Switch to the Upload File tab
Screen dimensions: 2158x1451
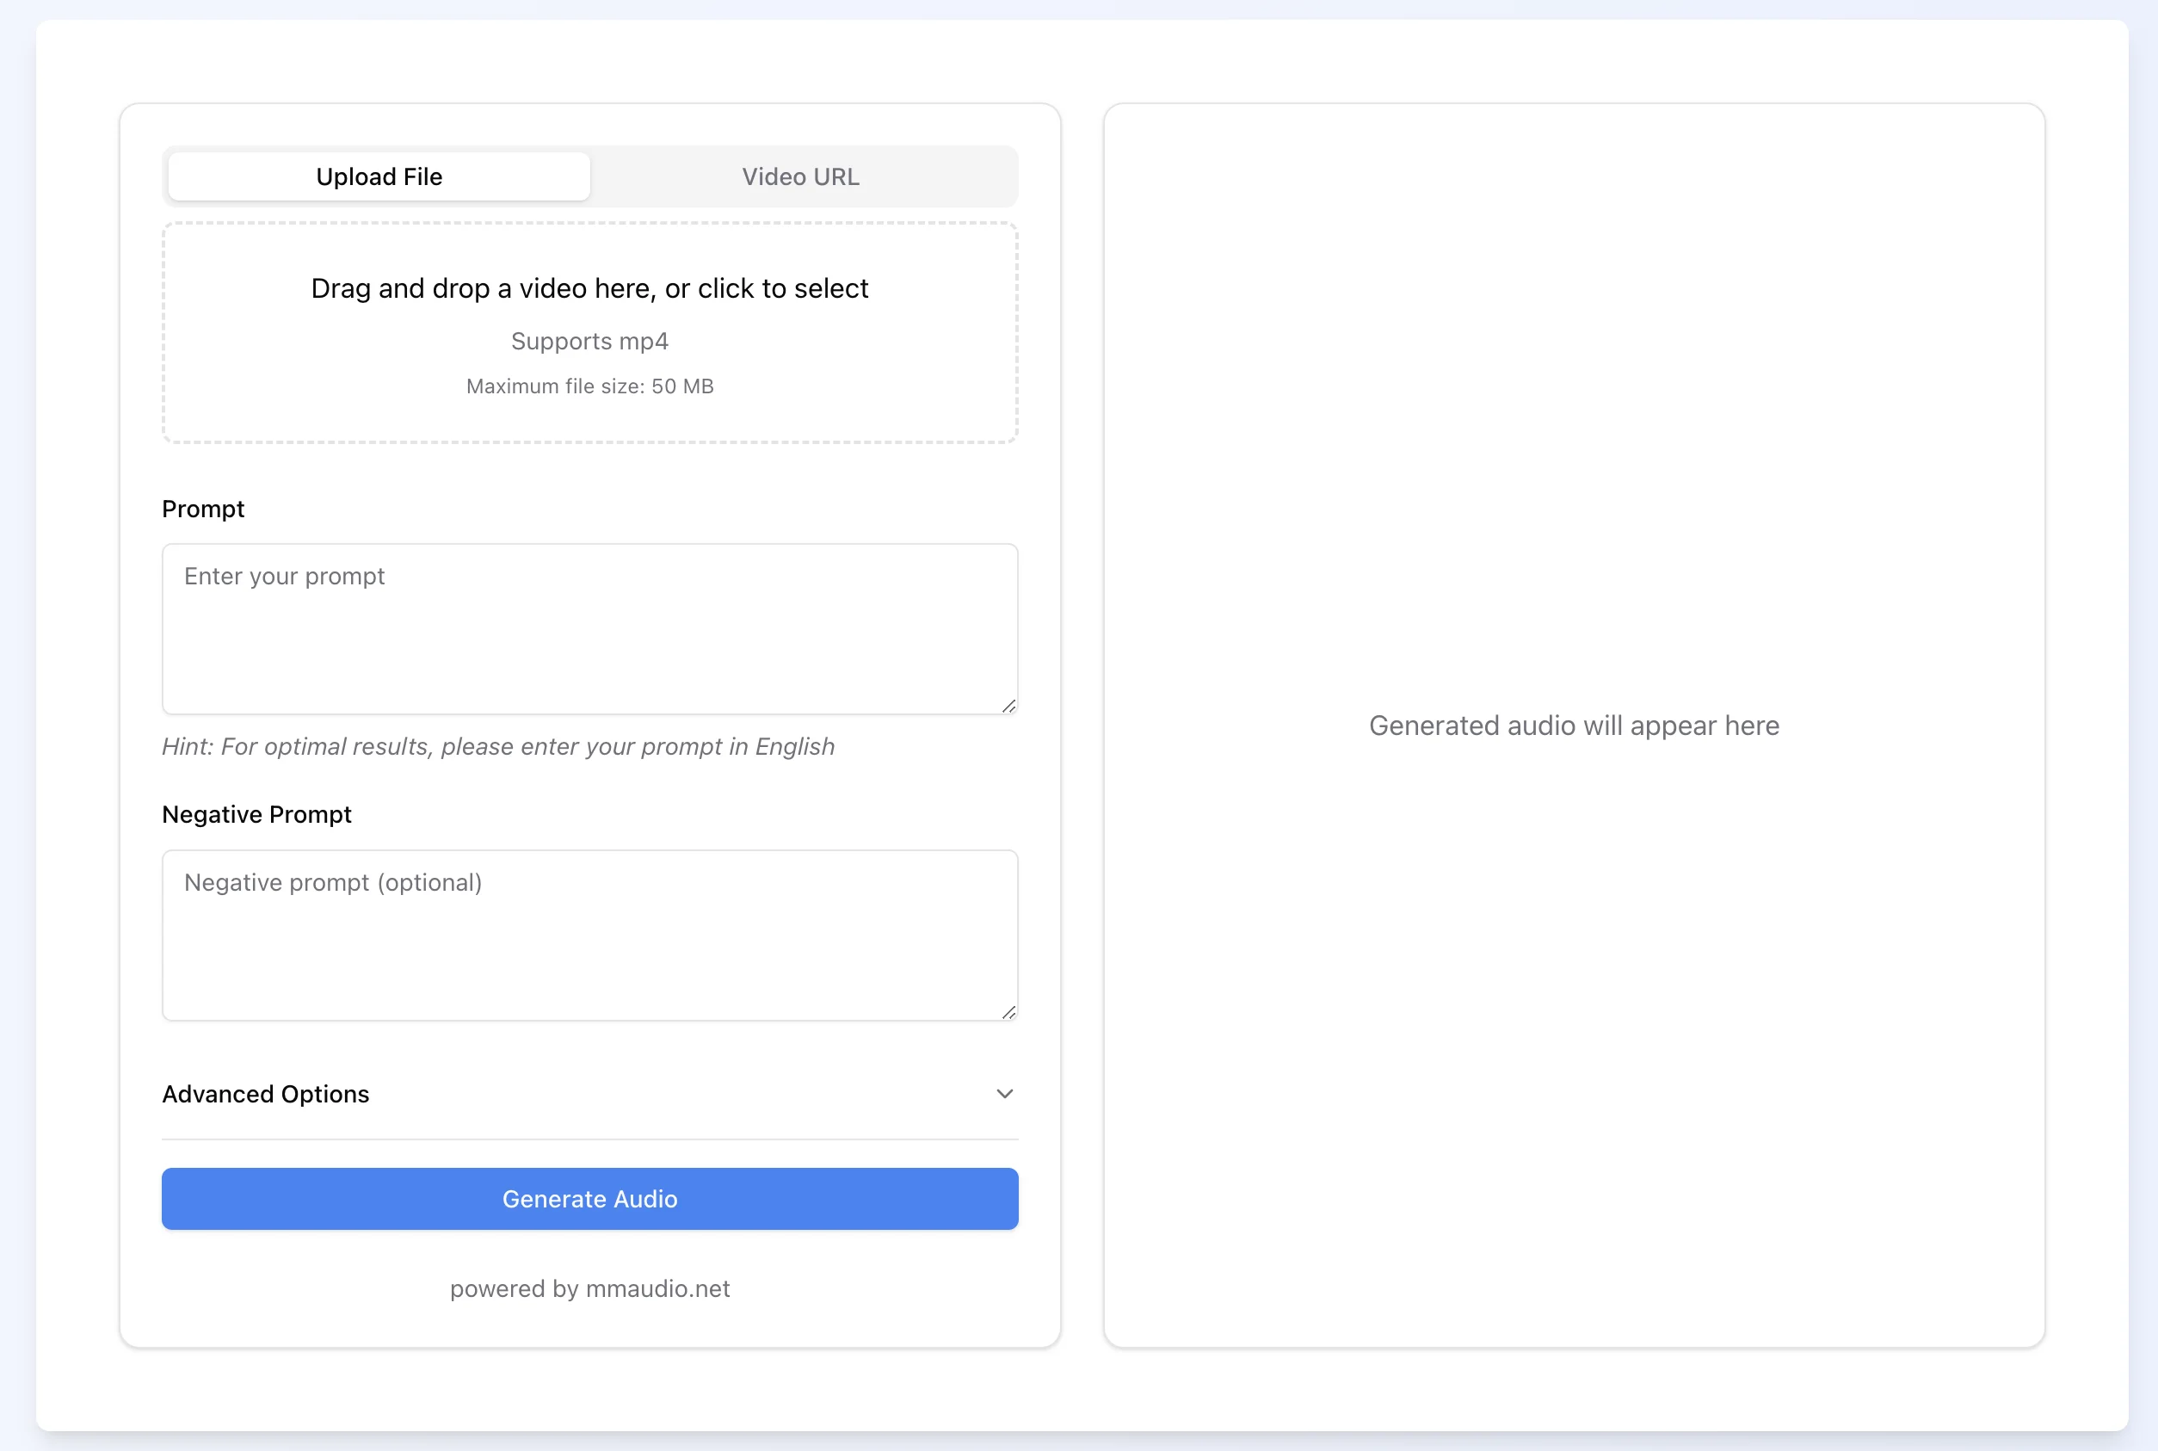(379, 176)
